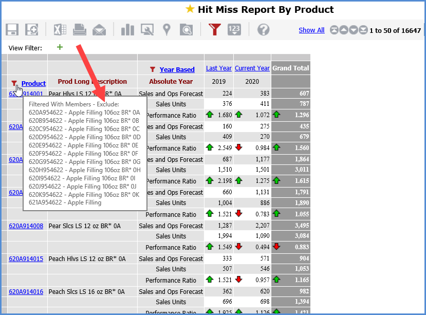This screenshot has height=315, width=426.
Task: Print the report using printer icon
Action: click(x=79, y=30)
